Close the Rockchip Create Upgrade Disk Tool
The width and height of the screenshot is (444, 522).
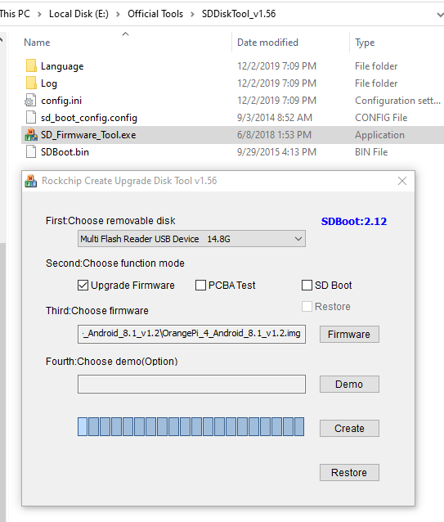tap(402, 181)
